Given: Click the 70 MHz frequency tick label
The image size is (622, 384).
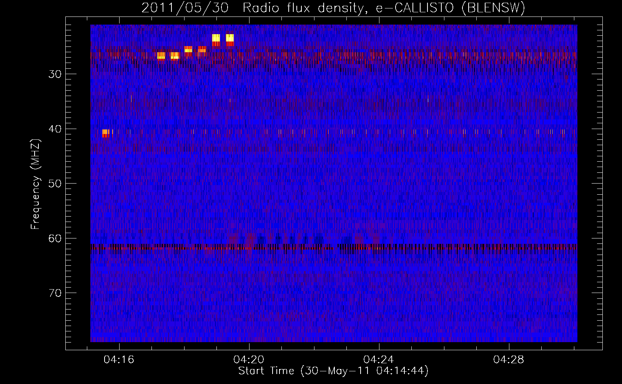Looking at the screenshot, I should [55, 293].
